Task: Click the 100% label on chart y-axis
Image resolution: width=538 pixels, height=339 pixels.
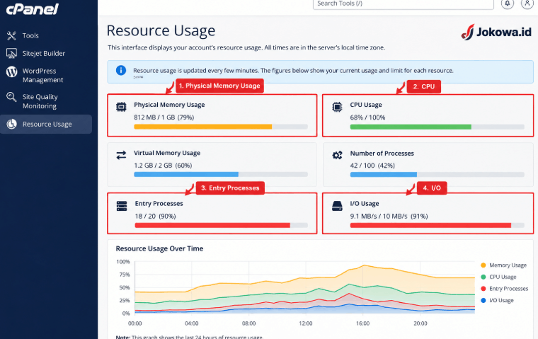Action: (123, 261)
